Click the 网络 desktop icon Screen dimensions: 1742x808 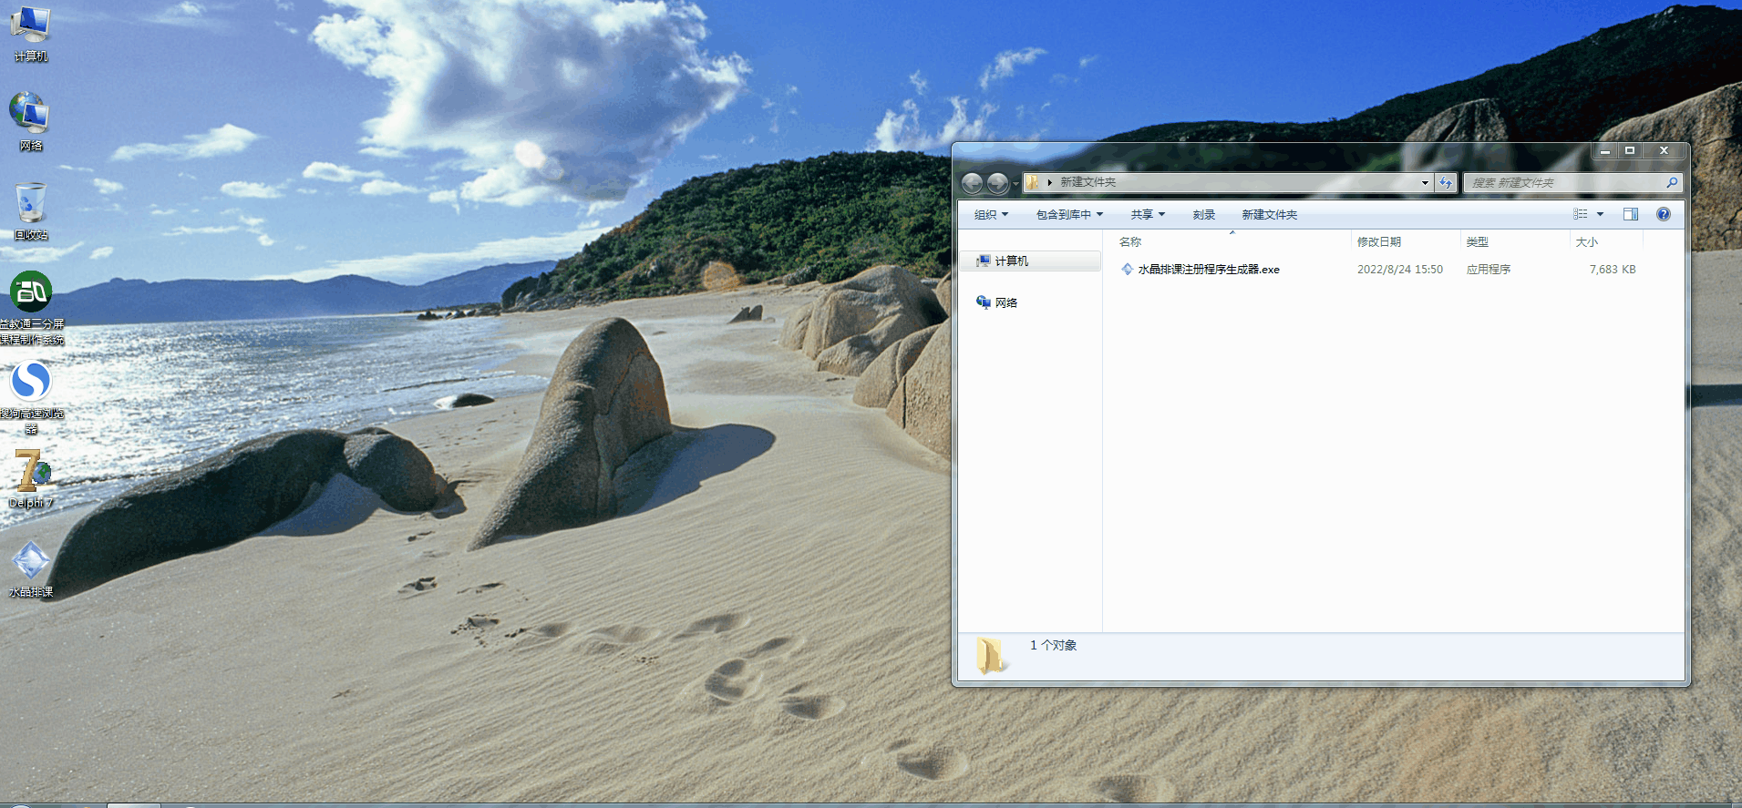click(30, 115)
